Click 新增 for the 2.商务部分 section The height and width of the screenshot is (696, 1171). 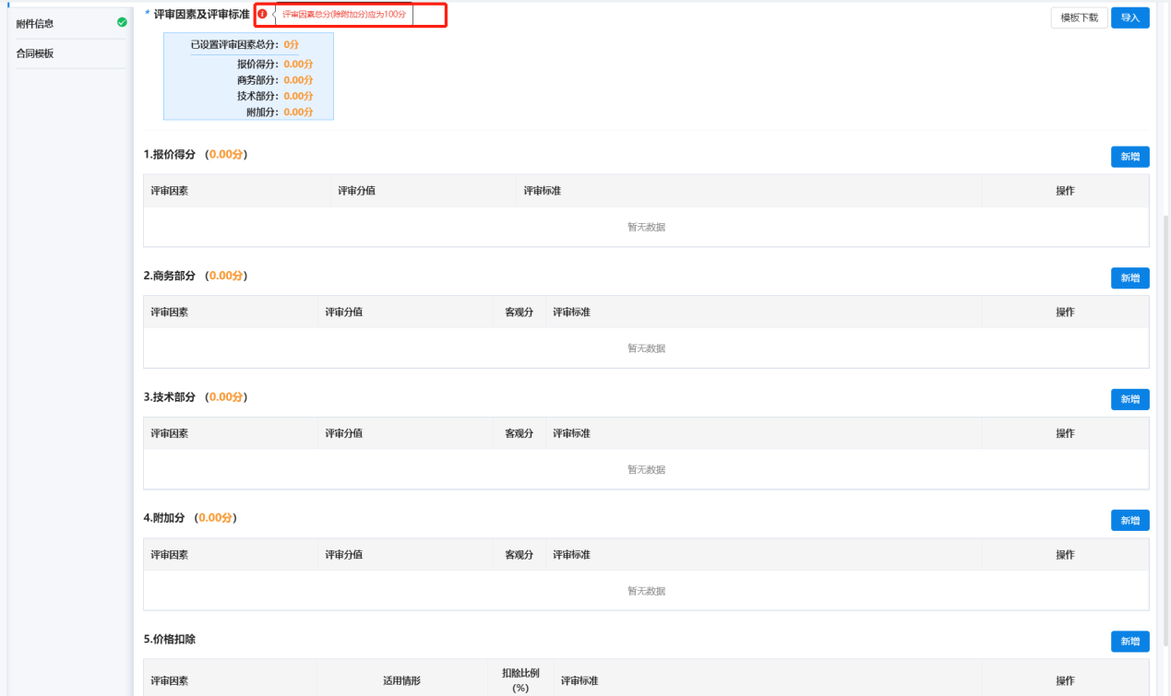(1129, 278)
